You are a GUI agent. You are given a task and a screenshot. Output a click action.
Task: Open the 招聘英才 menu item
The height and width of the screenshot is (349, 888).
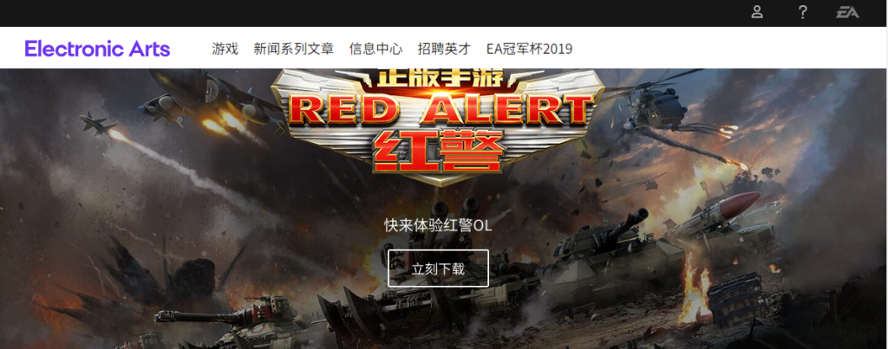[x=444, y=48]
